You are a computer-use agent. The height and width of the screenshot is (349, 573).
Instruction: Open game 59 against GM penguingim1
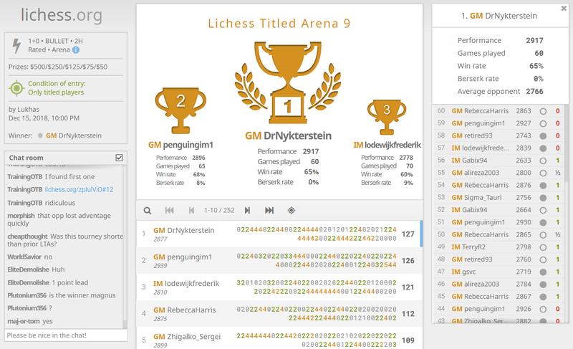pos(499,123)
